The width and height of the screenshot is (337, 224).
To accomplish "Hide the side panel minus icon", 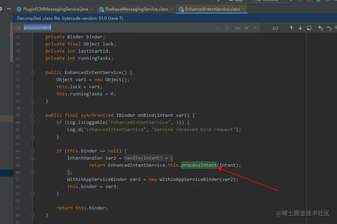I will (x=9, y=9).
